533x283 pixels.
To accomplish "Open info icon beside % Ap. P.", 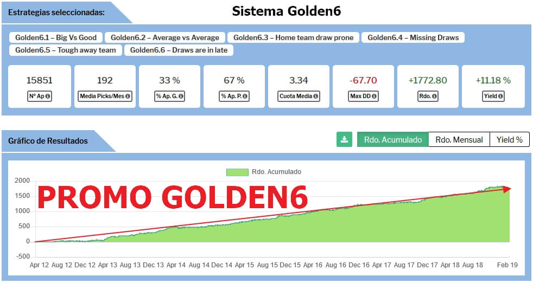I will pyautogui.click(x=245, y=96).
